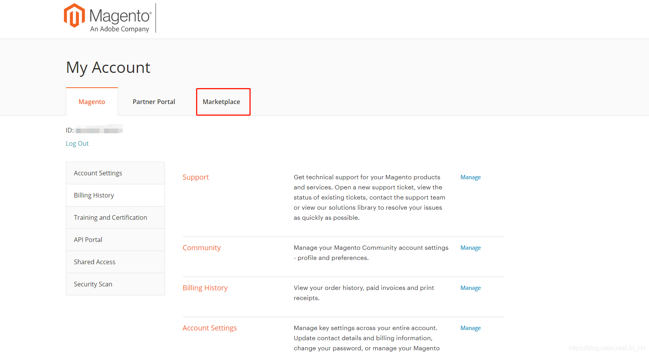Open the Marketplace tab
Image resolution: width=649 pixels, height=355 pixels.
tap(221, 102)
